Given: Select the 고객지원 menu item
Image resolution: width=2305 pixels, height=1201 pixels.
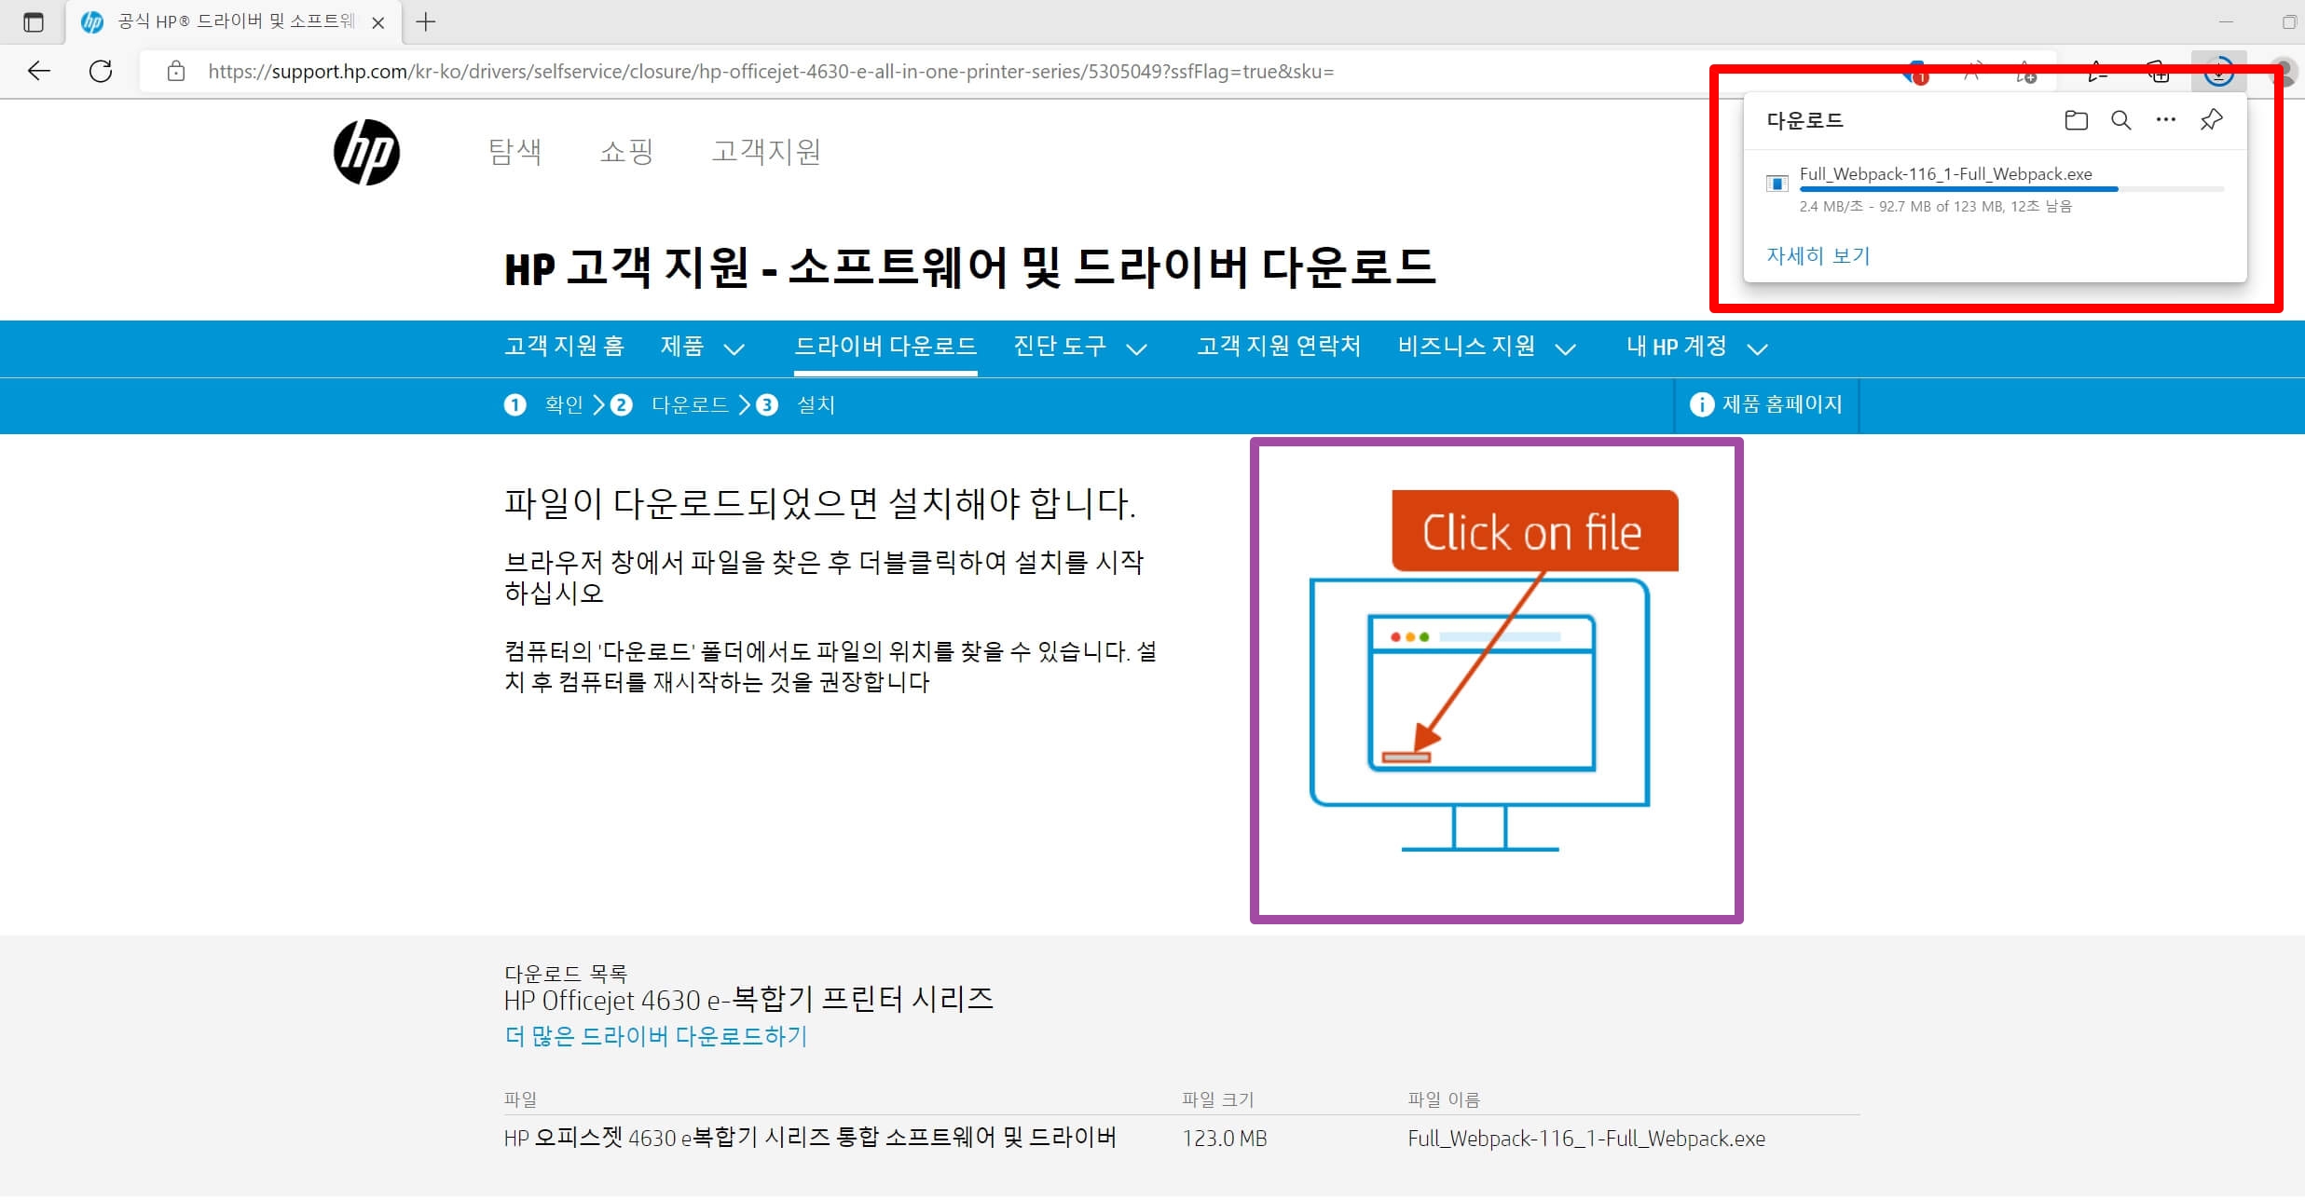Looking at the screenshot, I should (x=766, y=151).
